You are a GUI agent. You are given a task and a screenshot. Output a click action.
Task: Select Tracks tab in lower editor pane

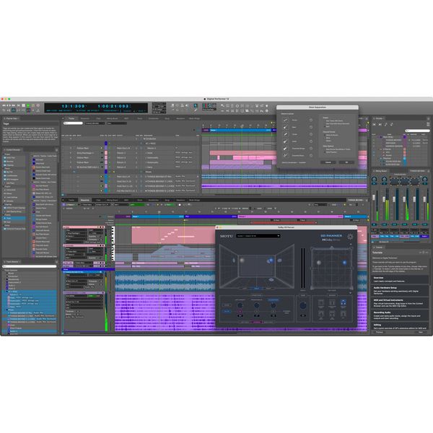pyautogui.click(x=71, y=200)
